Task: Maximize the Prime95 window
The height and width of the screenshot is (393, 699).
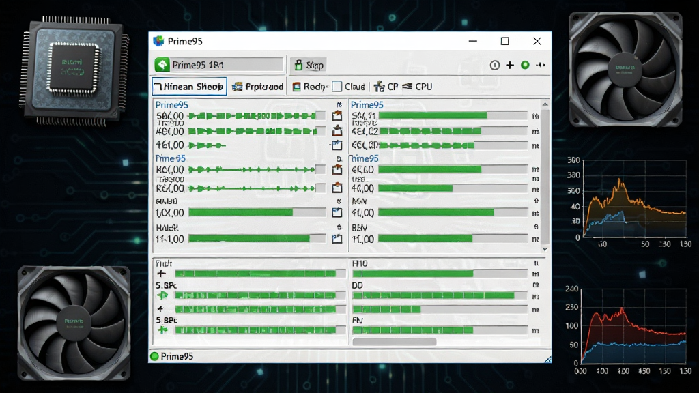Action: [504, 41]
